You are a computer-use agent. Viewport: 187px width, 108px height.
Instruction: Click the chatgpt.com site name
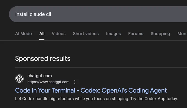[x=40, y=76]
